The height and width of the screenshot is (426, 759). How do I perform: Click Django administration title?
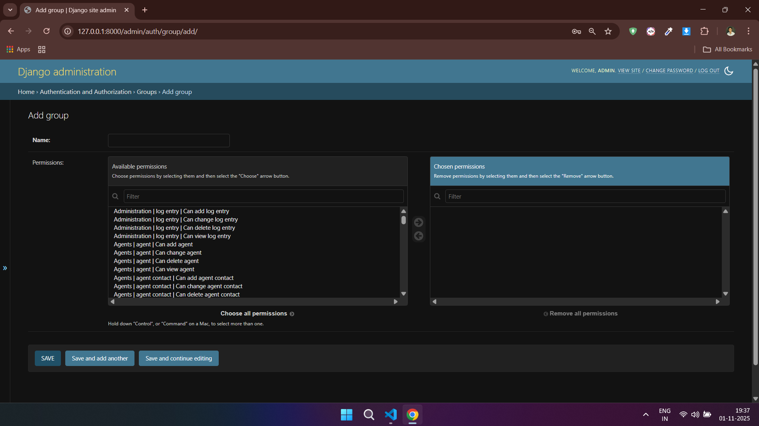(x=67, y=72)
